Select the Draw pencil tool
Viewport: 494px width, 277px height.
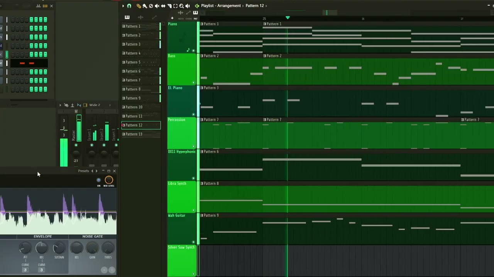tap(139, 6)
